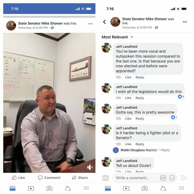Focus the Write a comment field
The width and height of the screenshot is (194, 194).
coord(136,178)
